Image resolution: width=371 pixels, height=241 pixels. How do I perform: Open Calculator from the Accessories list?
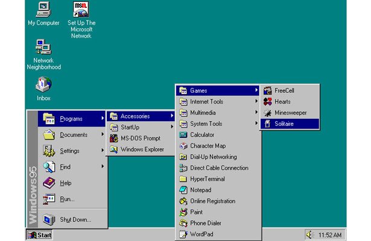(202, 135)
